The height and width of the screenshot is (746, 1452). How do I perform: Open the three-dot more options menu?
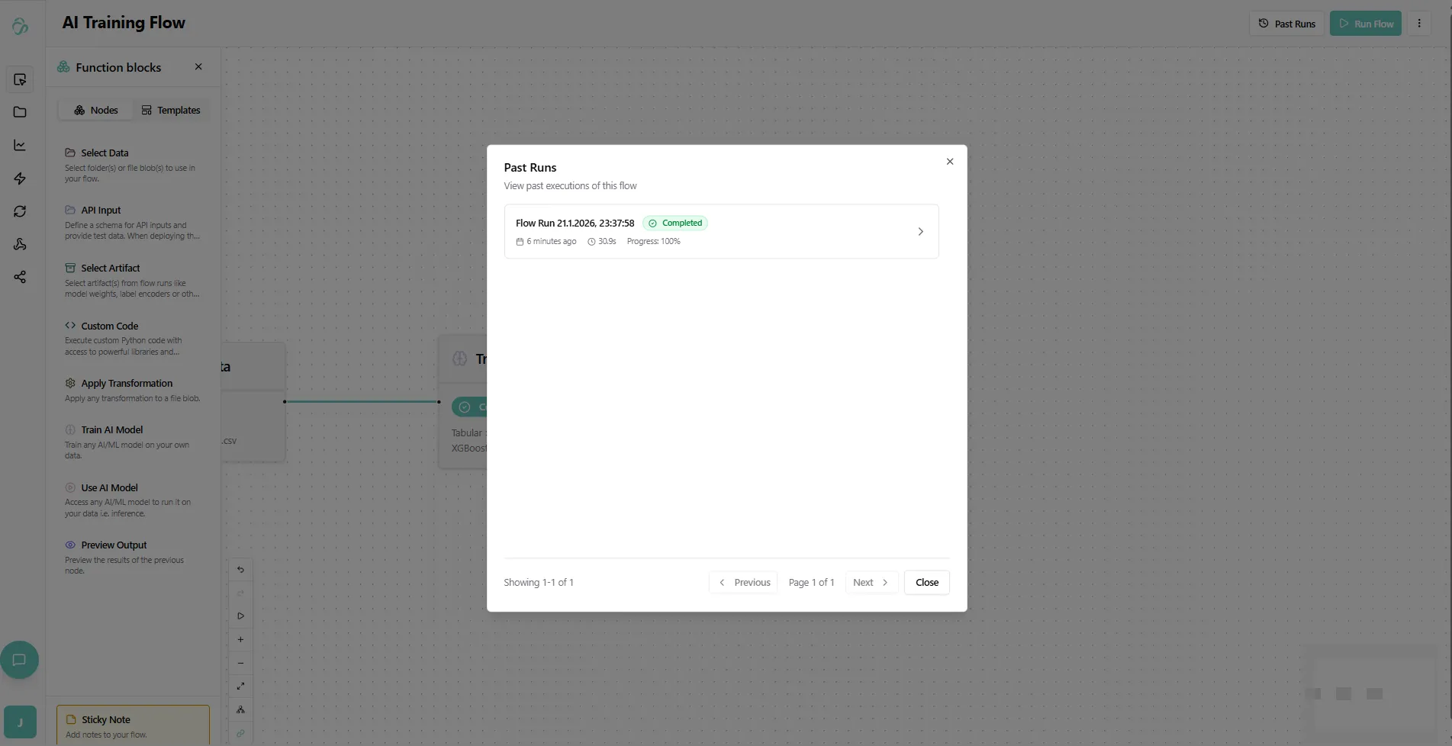pos(1418,24)
